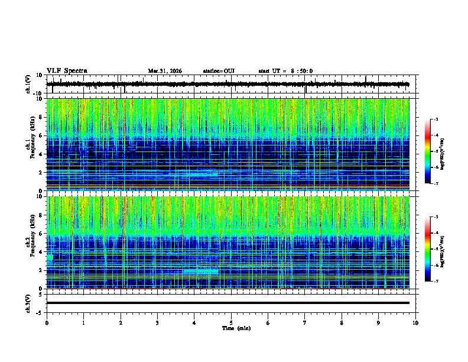Click the "8" kHz tick of ch.1 spectrogram
468x362 pixels.
(x=41, y=117)
